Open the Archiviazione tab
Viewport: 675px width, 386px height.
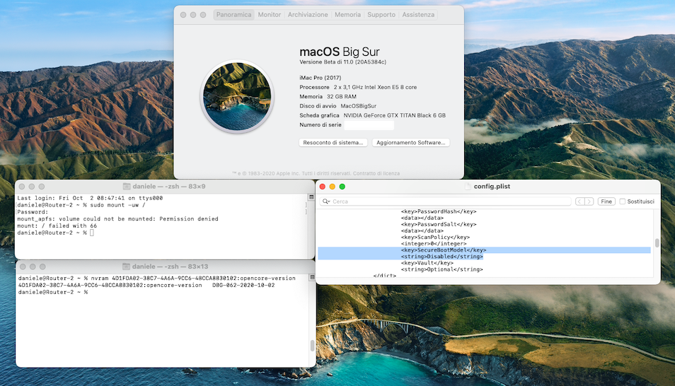point(308,15)
